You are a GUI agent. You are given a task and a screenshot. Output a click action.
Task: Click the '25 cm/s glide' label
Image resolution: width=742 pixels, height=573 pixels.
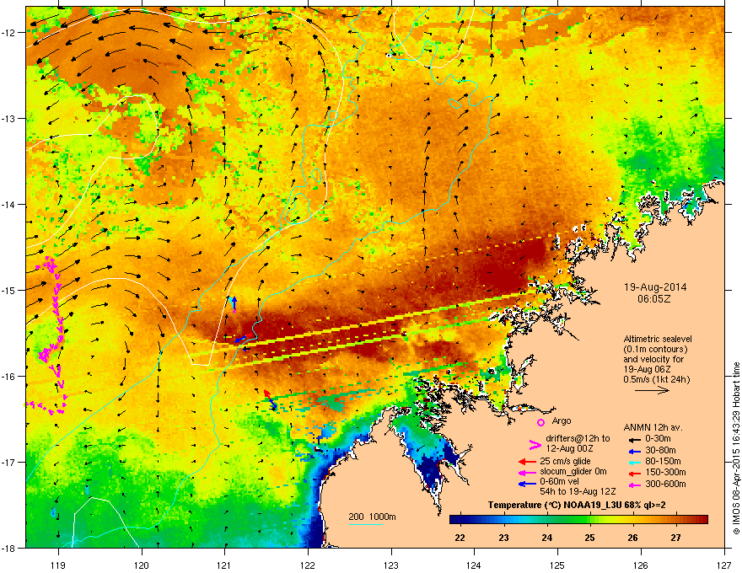coord(566,461)
